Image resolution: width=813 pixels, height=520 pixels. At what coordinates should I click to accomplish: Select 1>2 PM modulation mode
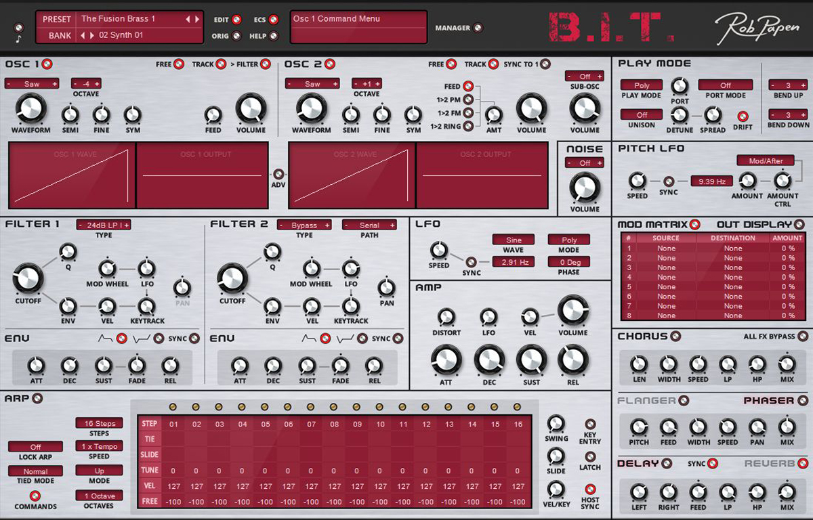click(x=467, y=100)
